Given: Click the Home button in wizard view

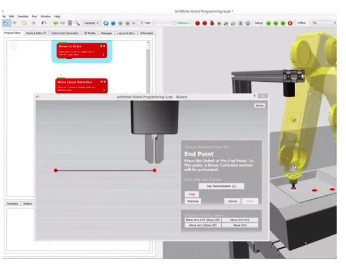Looking at the screenshot, I should (x=259, y=105).
